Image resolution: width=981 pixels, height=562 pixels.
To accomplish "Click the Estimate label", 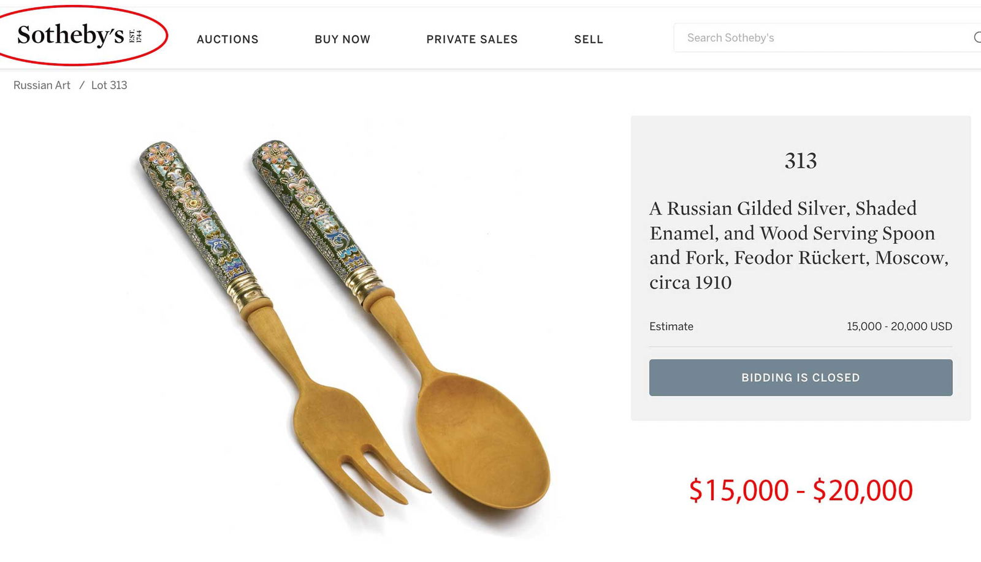I will coord(671,327).
